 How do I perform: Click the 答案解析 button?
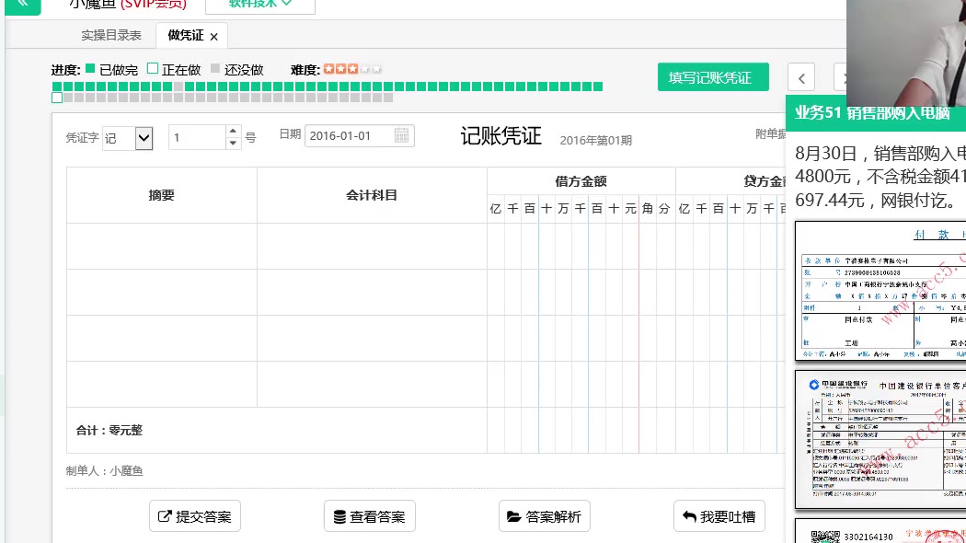coord(545,516)
